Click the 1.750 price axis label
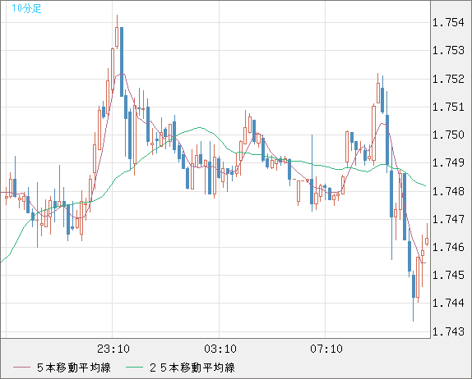 pyautogui.click(x=448, y=135)
